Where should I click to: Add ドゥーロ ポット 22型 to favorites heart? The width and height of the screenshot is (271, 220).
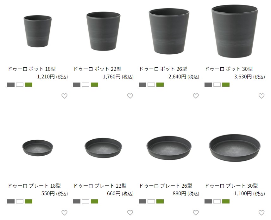(130, 96)
